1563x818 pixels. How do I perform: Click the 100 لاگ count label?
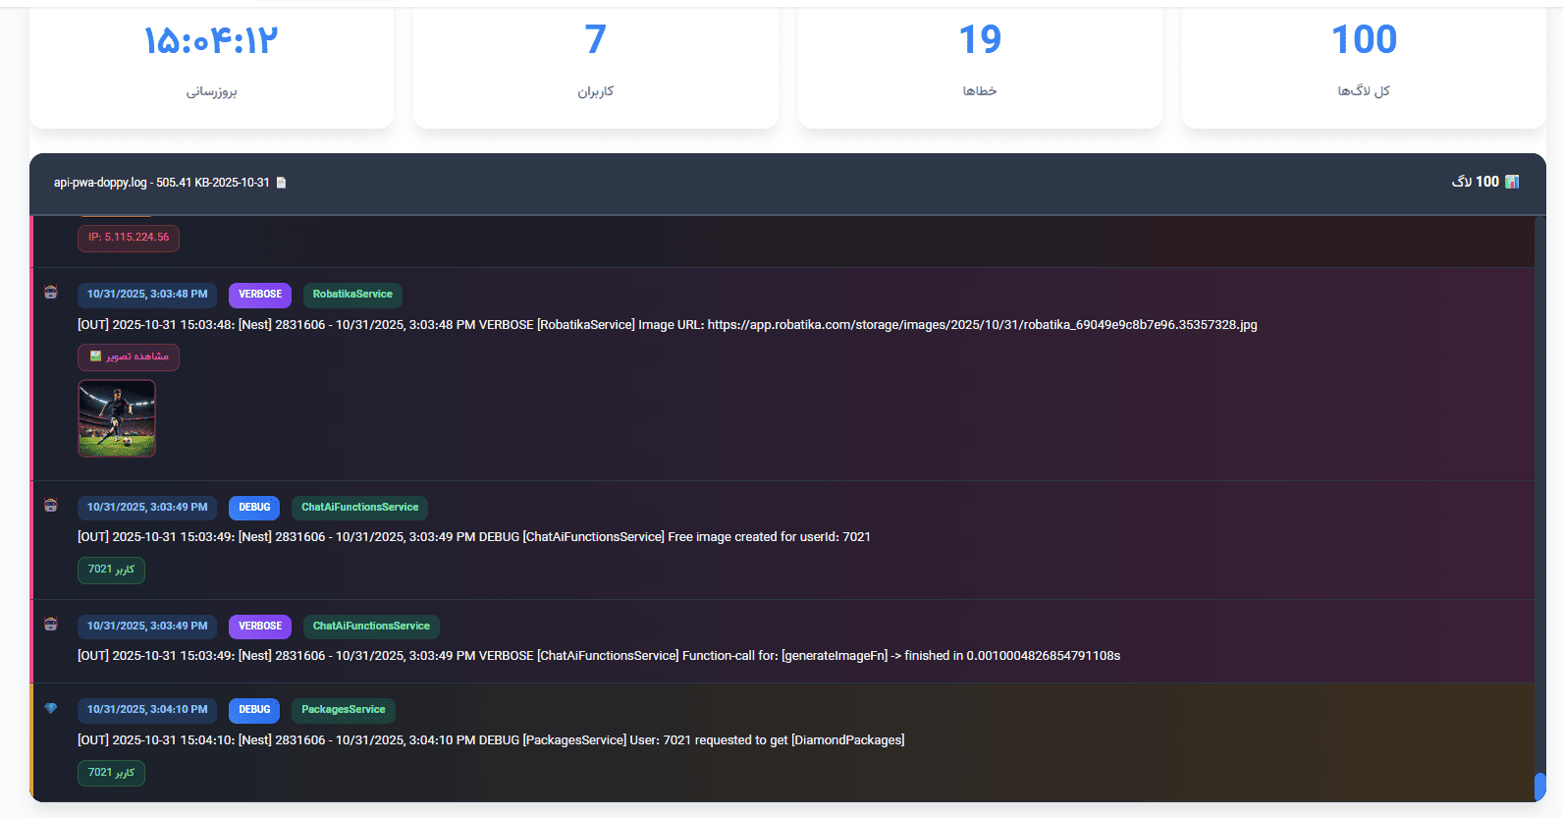[1475, 182]
